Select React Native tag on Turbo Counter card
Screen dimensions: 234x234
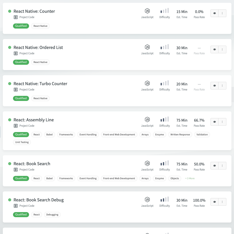tap(40, 98)
